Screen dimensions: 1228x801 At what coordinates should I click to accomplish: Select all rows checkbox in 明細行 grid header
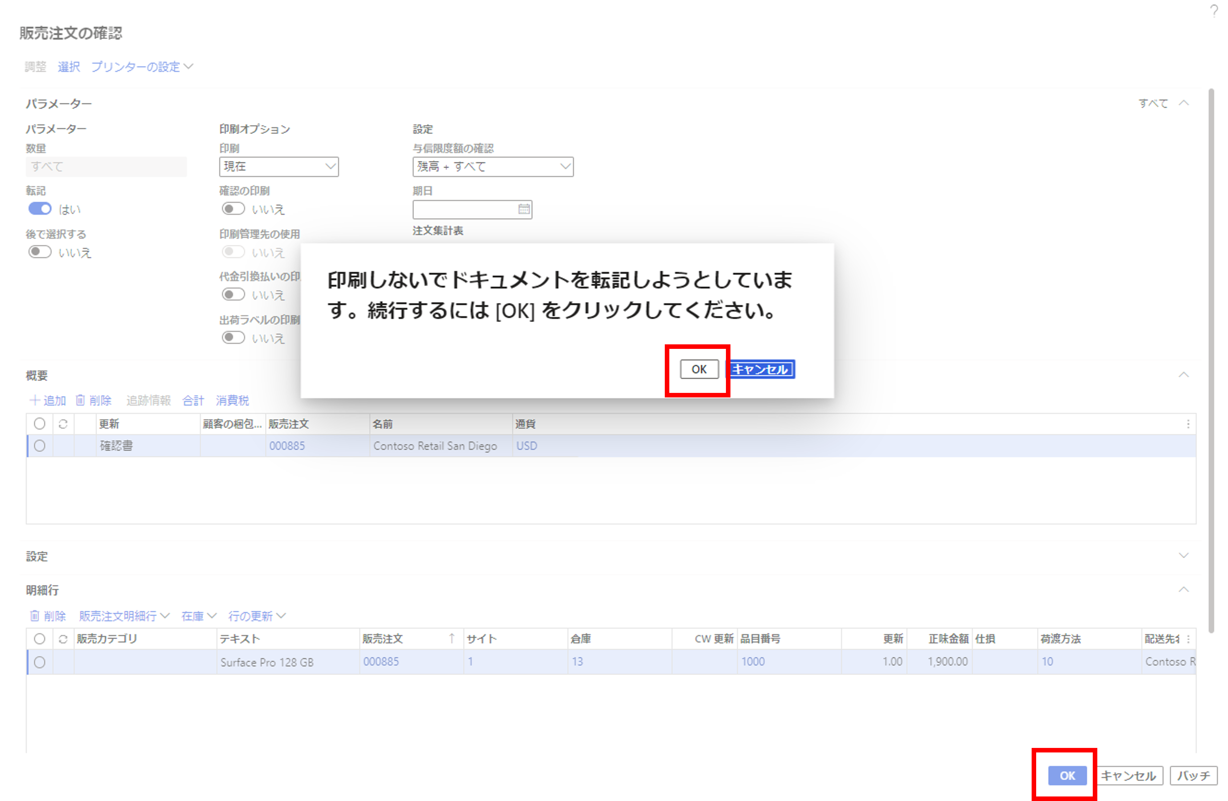pyautogui.click(x=39, y=639)
